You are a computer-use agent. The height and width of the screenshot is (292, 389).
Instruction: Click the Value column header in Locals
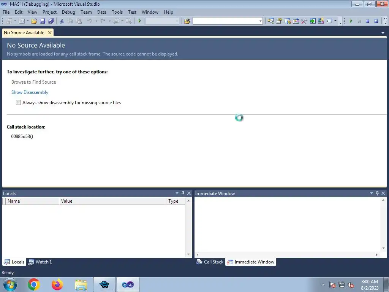112,201
